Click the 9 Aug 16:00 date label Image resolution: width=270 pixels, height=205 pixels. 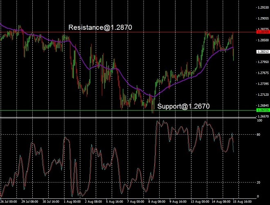pyautogui.click(x=178, y=202)
